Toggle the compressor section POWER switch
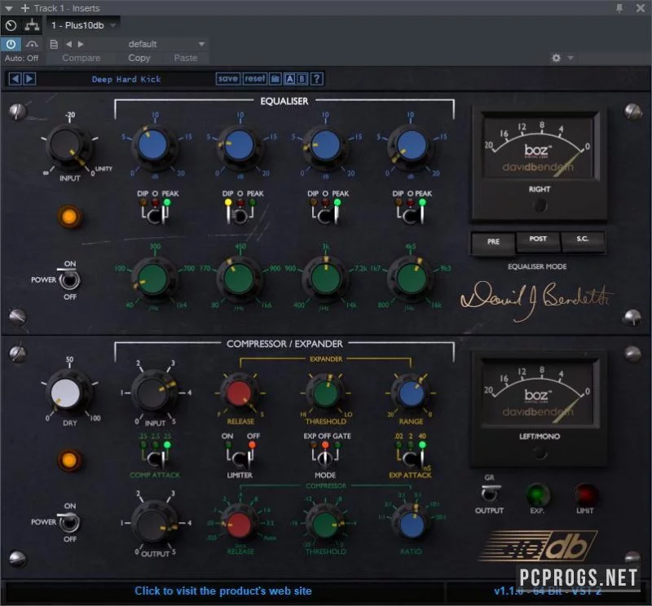Viewport: 652px width, 606px height. click(x=68, y=522)
